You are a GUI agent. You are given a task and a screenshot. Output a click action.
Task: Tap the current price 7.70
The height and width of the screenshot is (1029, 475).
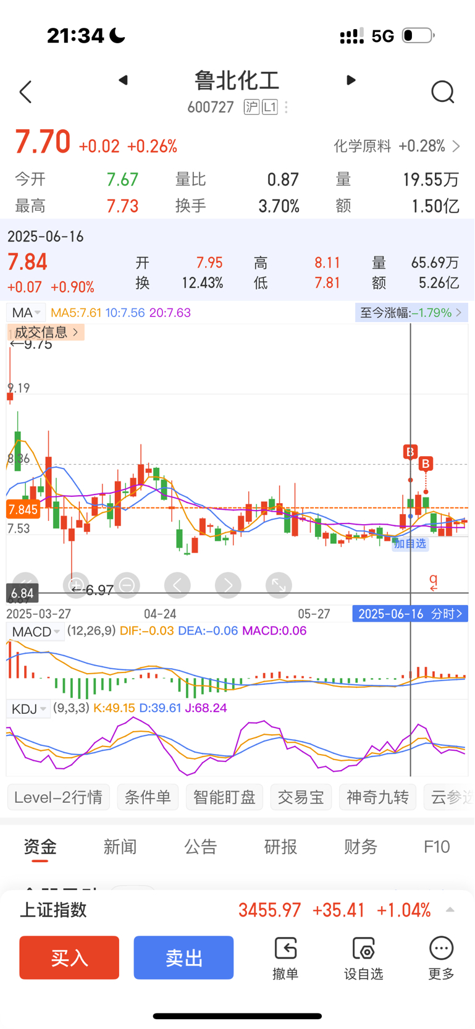click(x=43, y=142)
